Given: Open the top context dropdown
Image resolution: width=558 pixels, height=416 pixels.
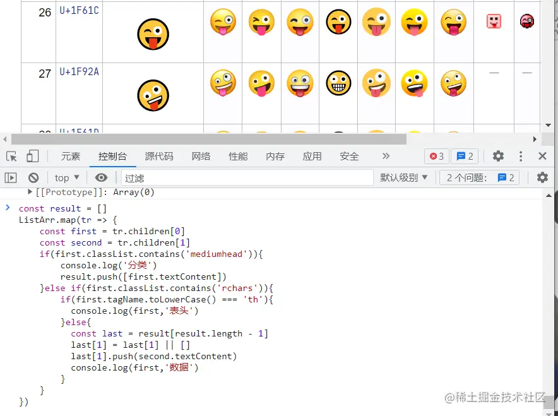Looking at the screenshot, I should pyautogui.click(x=67, y=177).
